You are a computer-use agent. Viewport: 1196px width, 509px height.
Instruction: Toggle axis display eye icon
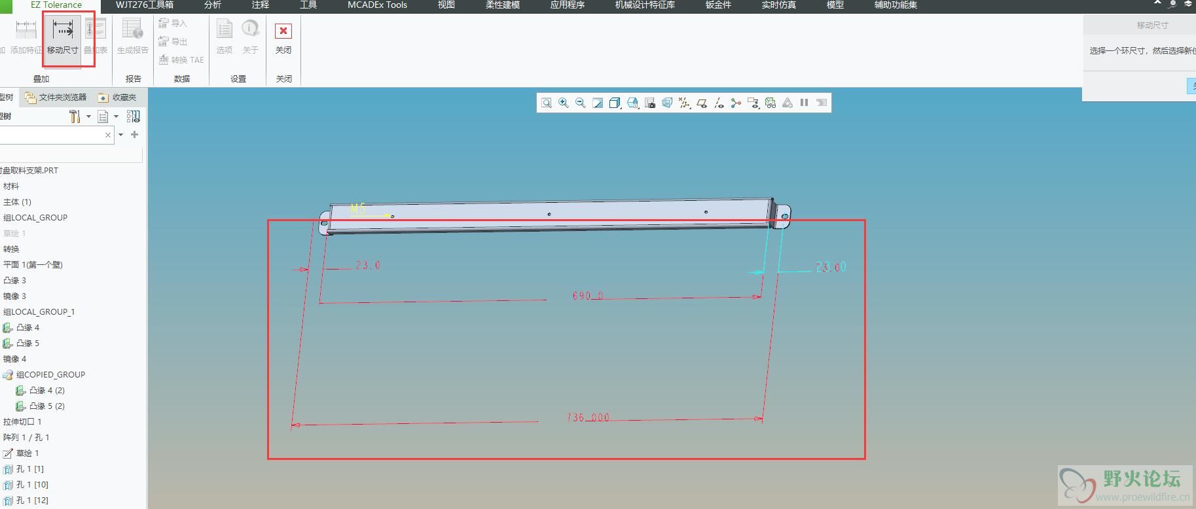[719, 103]
